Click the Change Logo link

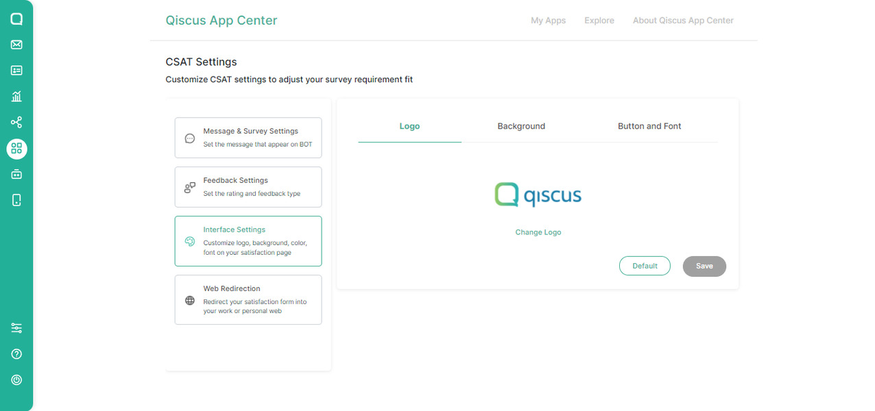[x=538, y=232]
